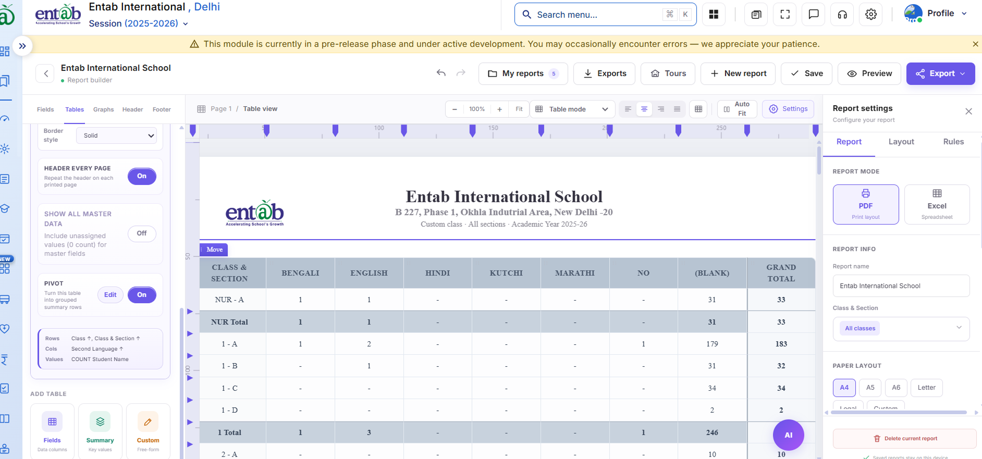This screenshot has height=459, width=982.
Task: Open the Border style Solid dropdown
Action: tap(117, 135)
